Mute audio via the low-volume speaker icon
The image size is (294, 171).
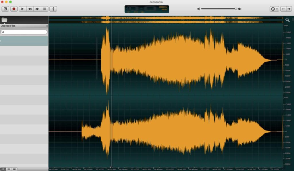tap(199, 9)
